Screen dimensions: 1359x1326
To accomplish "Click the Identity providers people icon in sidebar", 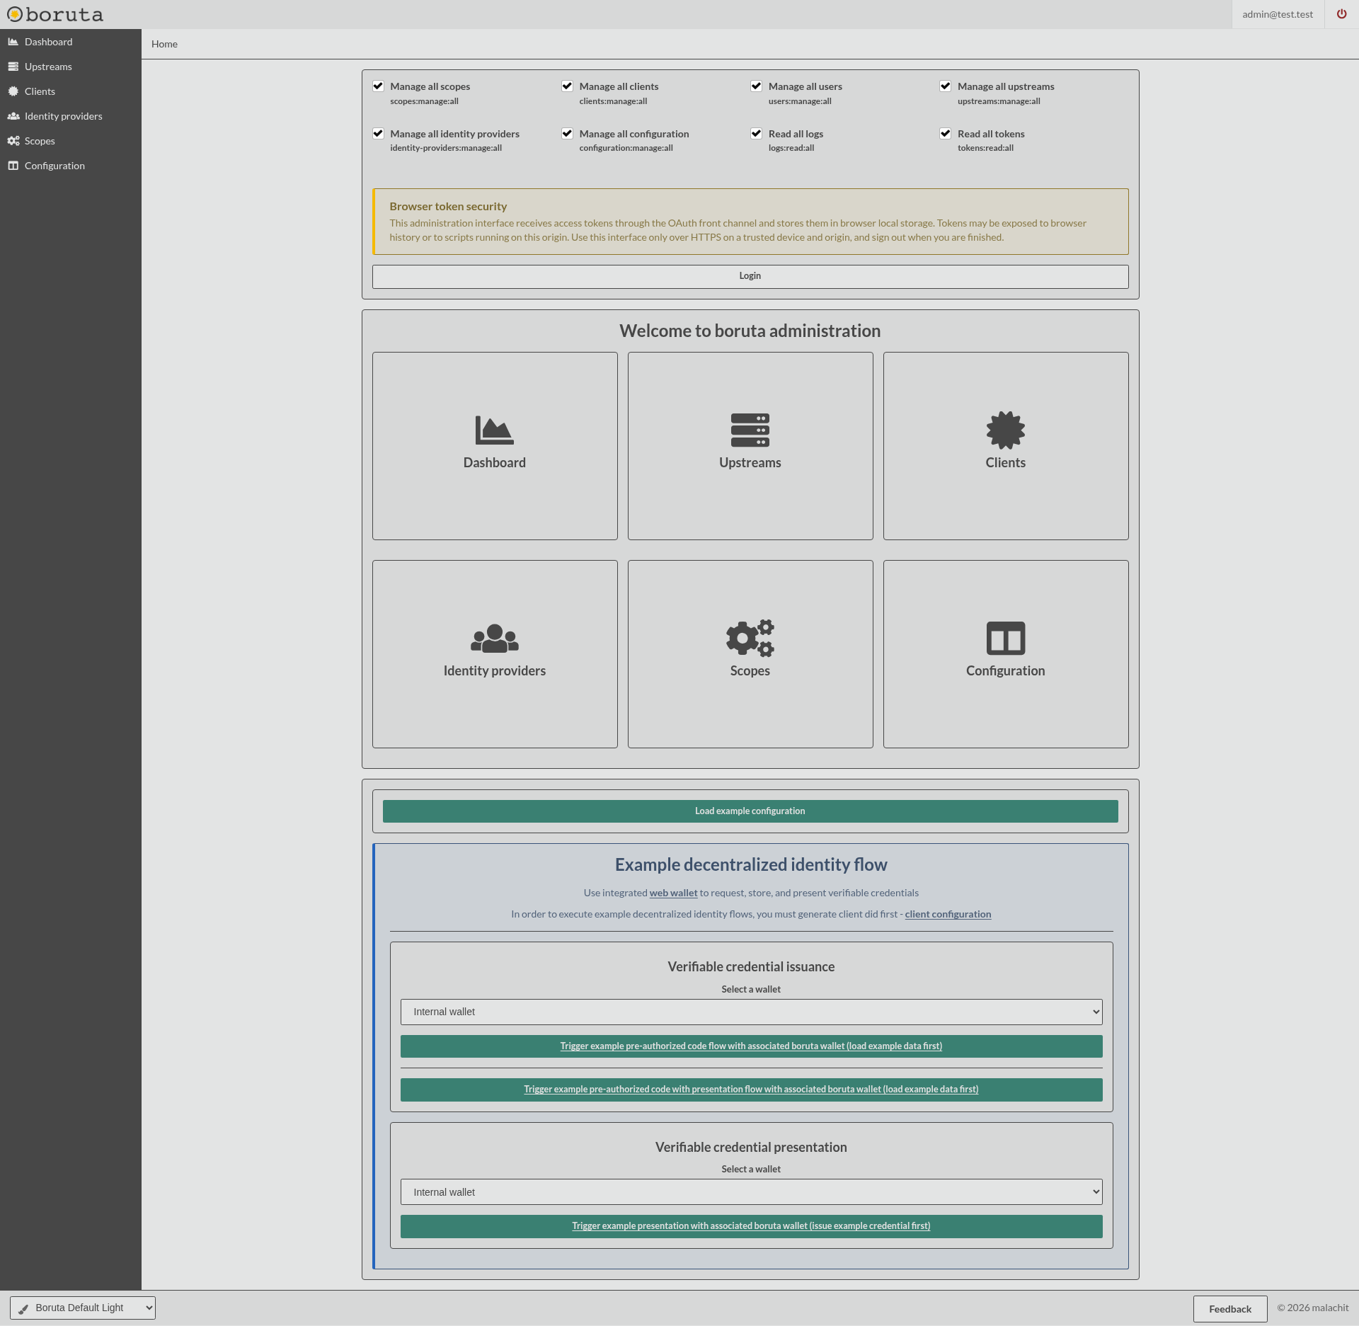I will [13, 116].
